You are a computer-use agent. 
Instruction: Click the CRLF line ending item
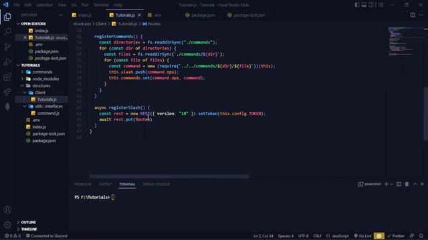[317, 236]
